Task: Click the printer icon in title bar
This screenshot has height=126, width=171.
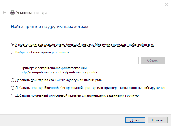Action: click(x=12, y=13)
